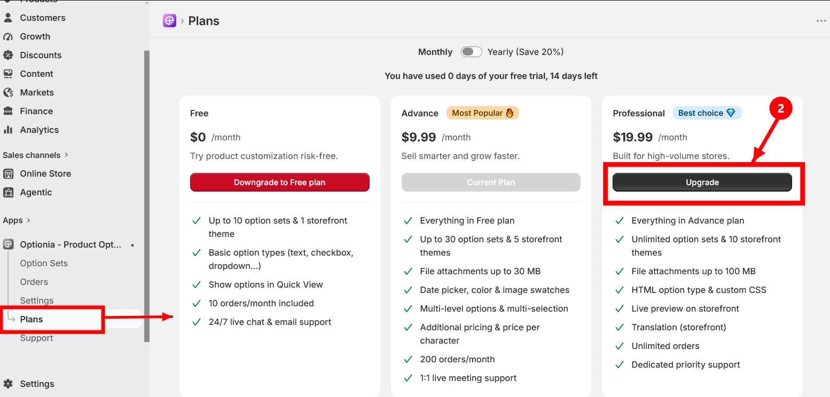The height and width of the screenshot is (397, 830).
Task: Open Growth via its gauge icon
Action: pyautogui.click(x=8, y=36)
